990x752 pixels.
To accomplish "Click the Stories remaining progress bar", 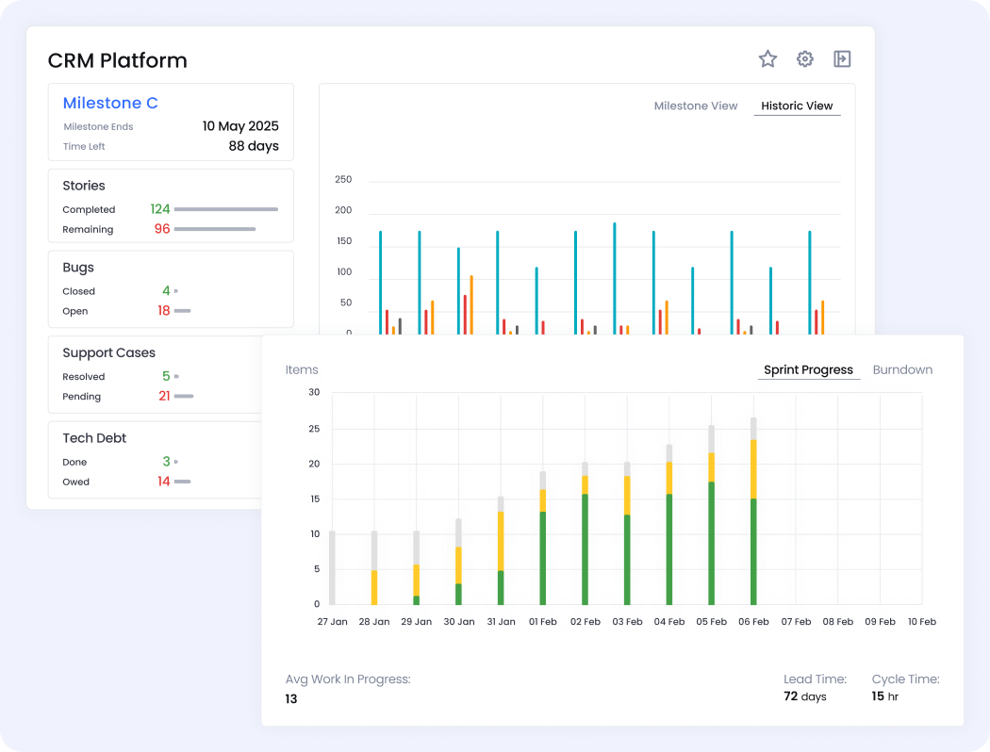I will click(x=215, y=229).
